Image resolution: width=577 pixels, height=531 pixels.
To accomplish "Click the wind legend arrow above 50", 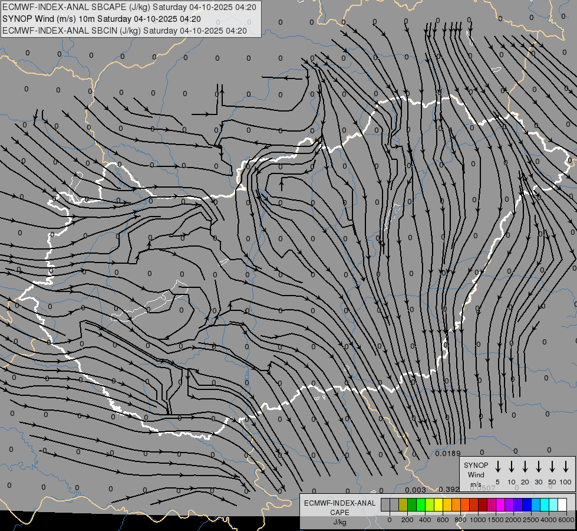I will coord(552,467).
